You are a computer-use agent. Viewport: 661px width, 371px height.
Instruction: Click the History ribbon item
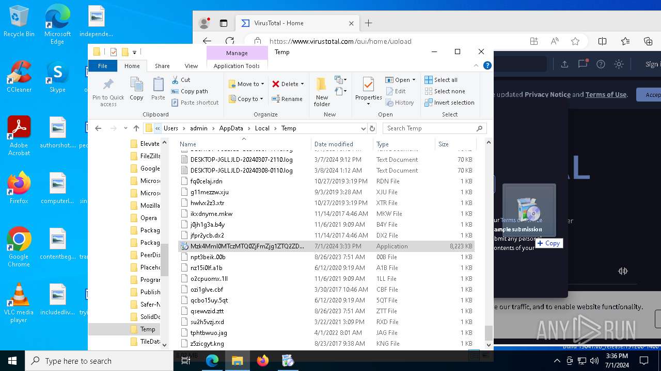(400, 103)
